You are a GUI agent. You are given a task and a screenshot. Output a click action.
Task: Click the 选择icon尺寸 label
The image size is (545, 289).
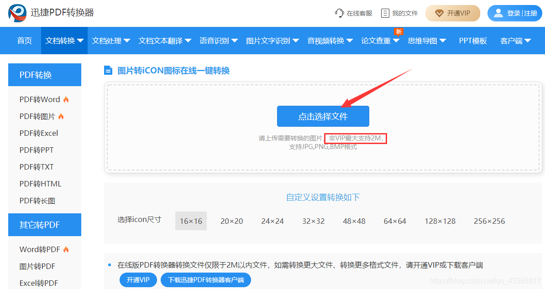pos(139,220)
